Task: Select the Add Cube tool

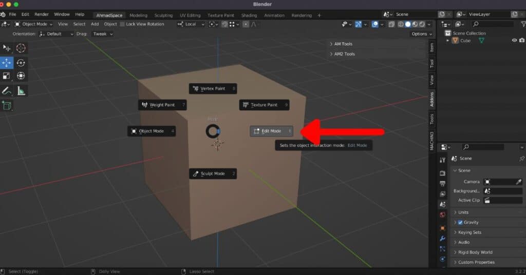Action: [x=7, y=105]
